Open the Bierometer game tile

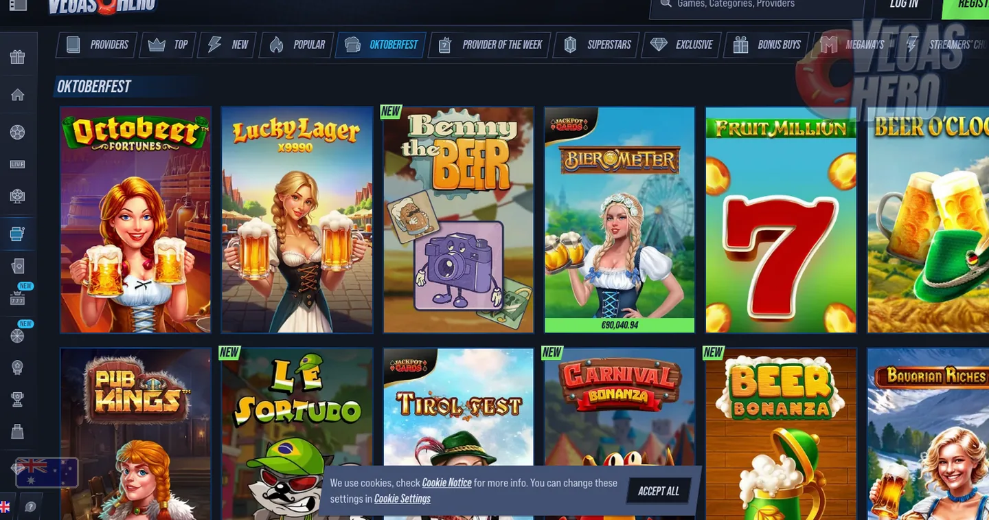tap(619, 220)
